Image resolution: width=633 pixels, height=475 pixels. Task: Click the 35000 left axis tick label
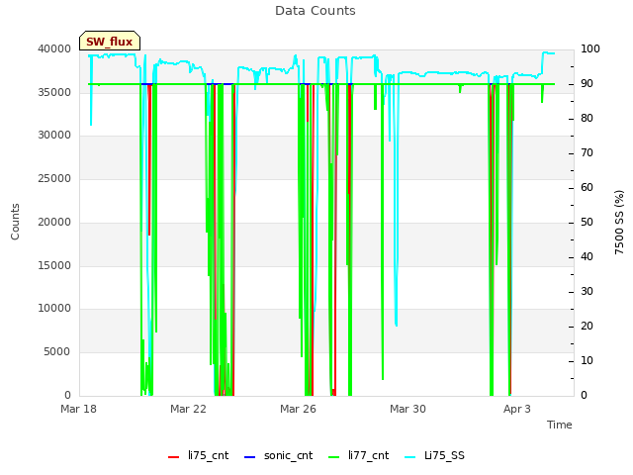click(x=54, y=92)
